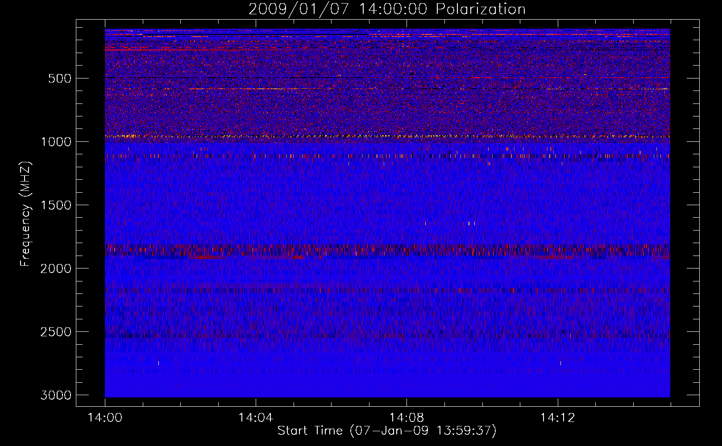
Task: Click the '2500' frequency tick label
Action: (x=56, y=332)
